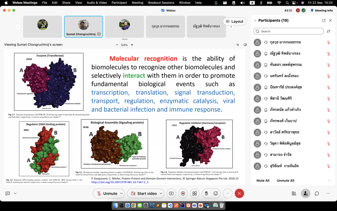
Task: Click the sort participants icon
Action: pos(328,31)
